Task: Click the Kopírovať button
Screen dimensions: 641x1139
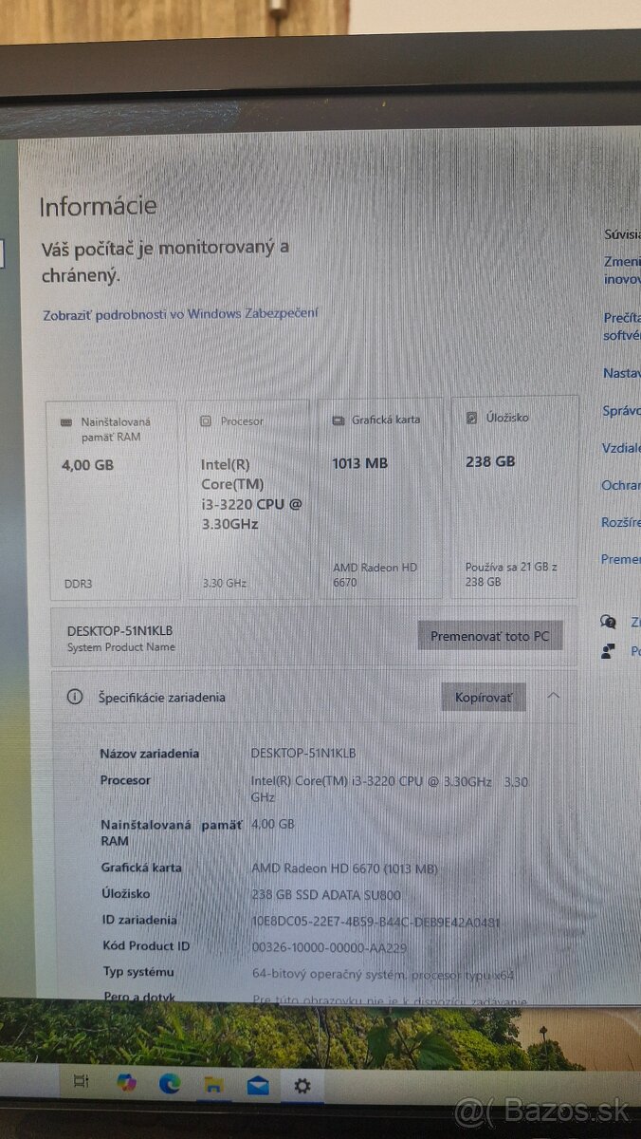Action: coord(484,698)
